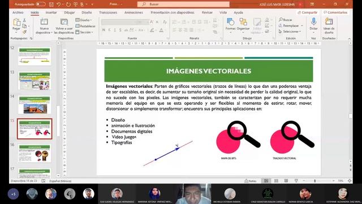Toggle Bold (N) formatting
362x204 pixels.
click(104, 30)
